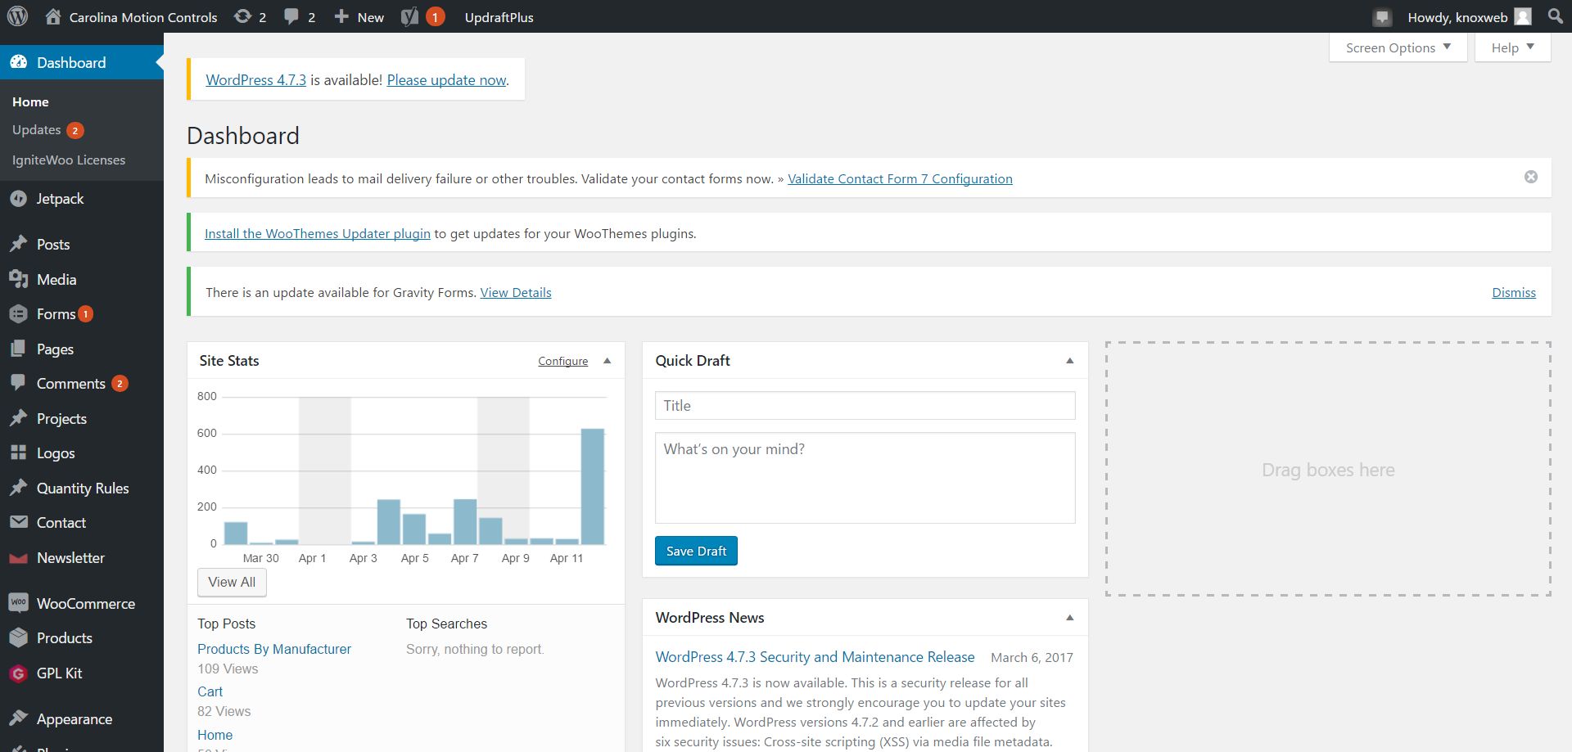
Task: Click the Quick Draft Title field
Action: [x=865, y=406]
